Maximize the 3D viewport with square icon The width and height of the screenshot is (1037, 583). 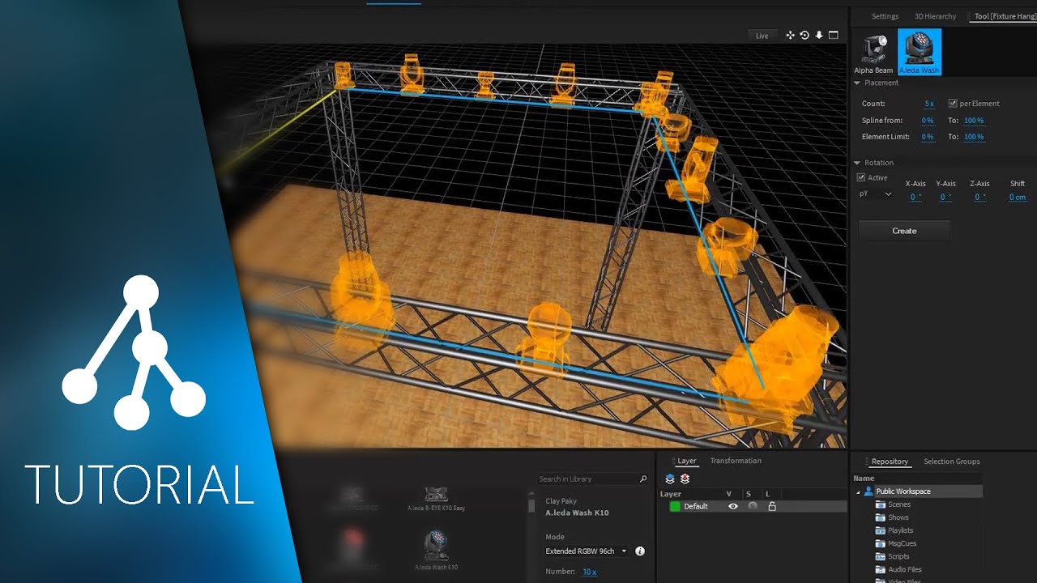(x=834, y=35)
